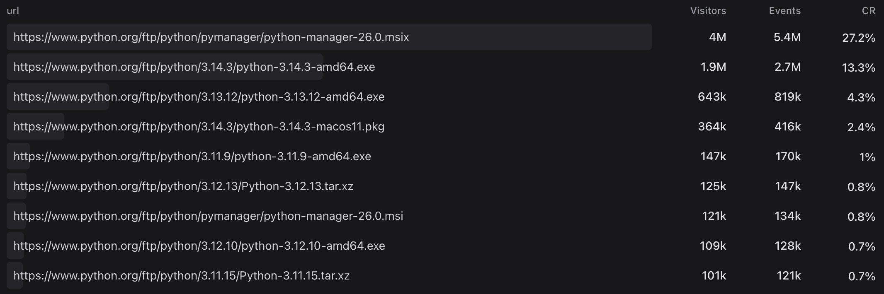Viewport: 884px width, 294px height.
Task: Open the Python-3.12.13.tar.xz link
Action: click(183, 186)
